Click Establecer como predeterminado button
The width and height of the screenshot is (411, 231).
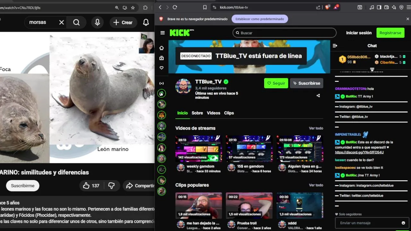click(x=260, y=19)
